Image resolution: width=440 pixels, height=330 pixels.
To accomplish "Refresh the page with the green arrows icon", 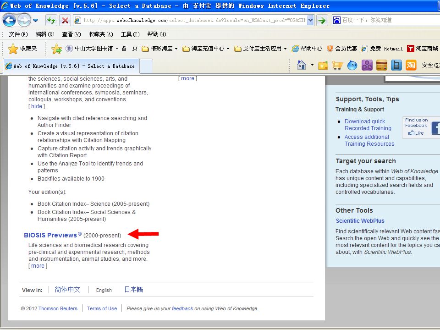I will point(51,20).
